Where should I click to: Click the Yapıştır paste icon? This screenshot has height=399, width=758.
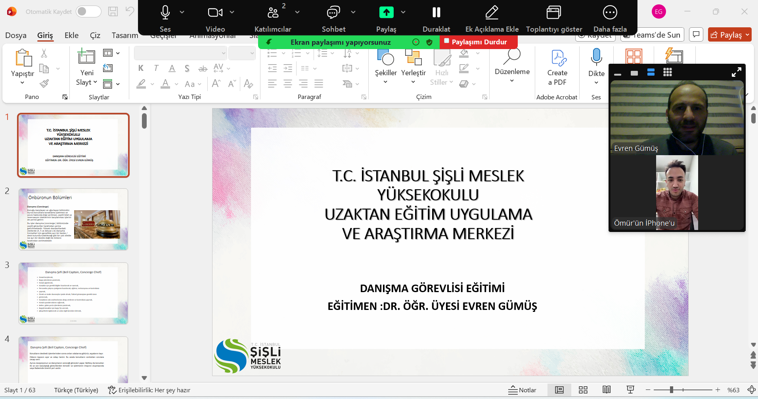pyautogui.click(x=23, y=58)
